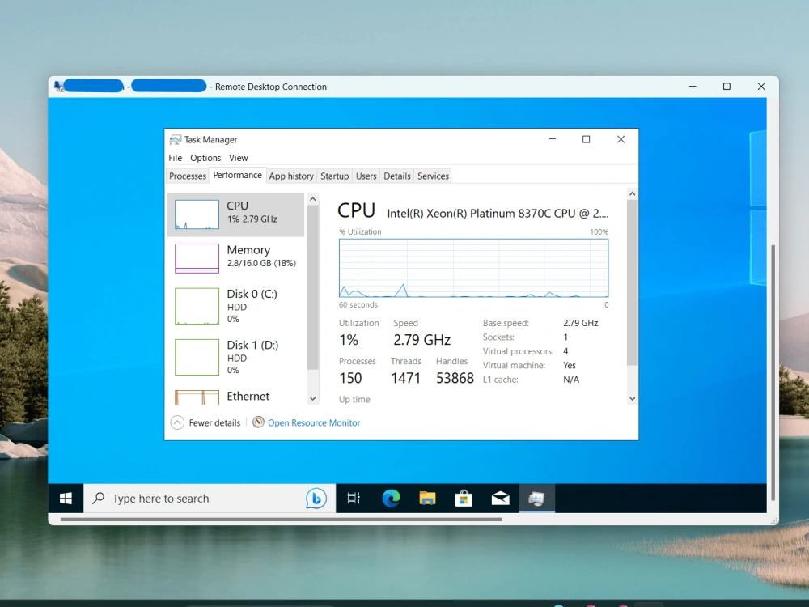Open the Options menu in Task Manager
Image resolution: width=809 pixels, height=607 pixels.
tap(205, 158)
